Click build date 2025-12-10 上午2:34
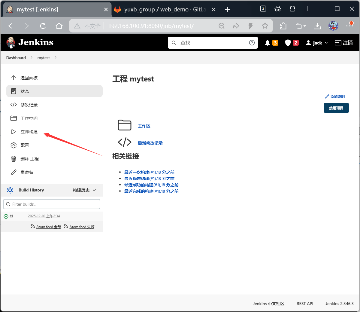Screen dimensions: 360x312 [x=44, y=216]
